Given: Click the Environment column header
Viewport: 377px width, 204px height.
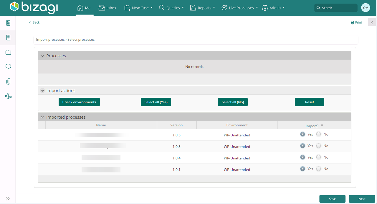Looking at the screenshot, I should pos(237,125).
